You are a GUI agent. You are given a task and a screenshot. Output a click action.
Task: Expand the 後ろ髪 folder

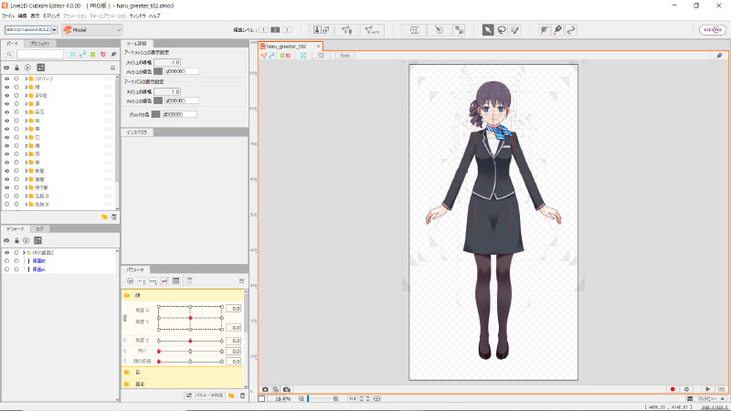26,188
